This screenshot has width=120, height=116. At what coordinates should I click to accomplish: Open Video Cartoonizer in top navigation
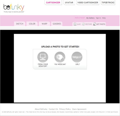coord(88,2)
